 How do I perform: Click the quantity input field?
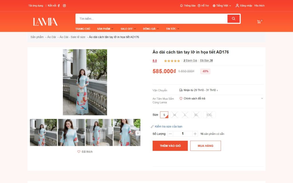pos(183,134)
